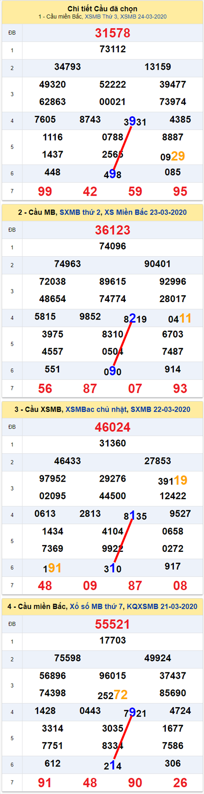The height and width of the screenshot is (794, 204).
Task: Select the number 0411 with orange 11
Action: click(180, 318)
